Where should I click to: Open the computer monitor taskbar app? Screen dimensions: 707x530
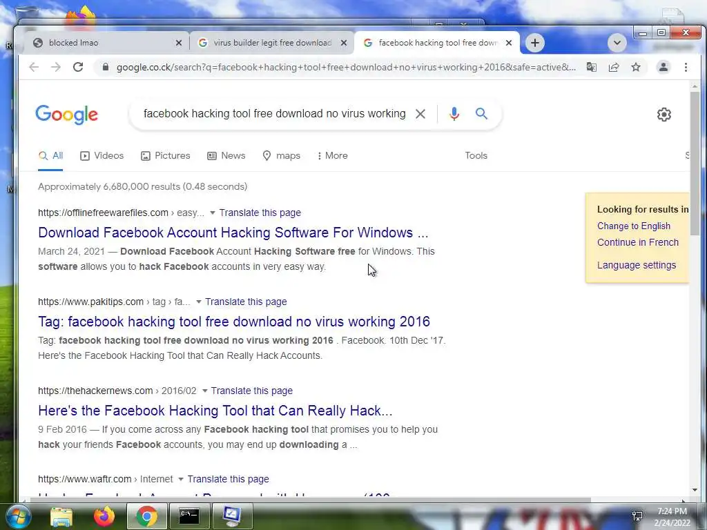[232, 516]
